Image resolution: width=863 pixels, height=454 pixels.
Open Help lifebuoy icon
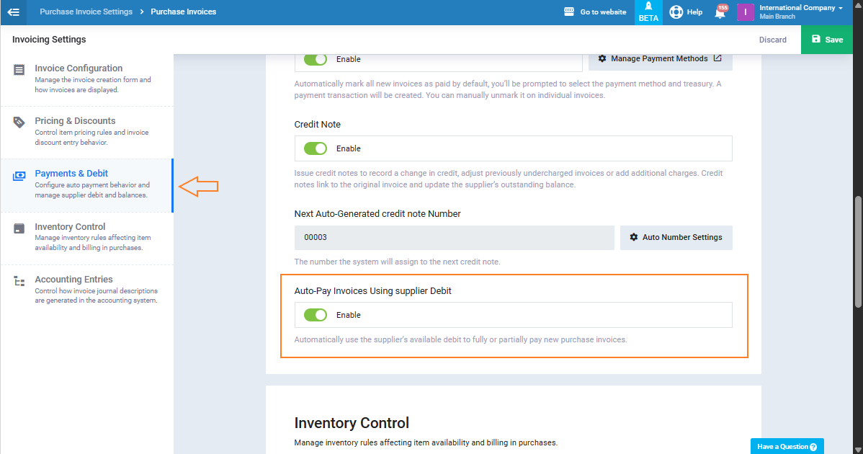[x=676, y=12]
